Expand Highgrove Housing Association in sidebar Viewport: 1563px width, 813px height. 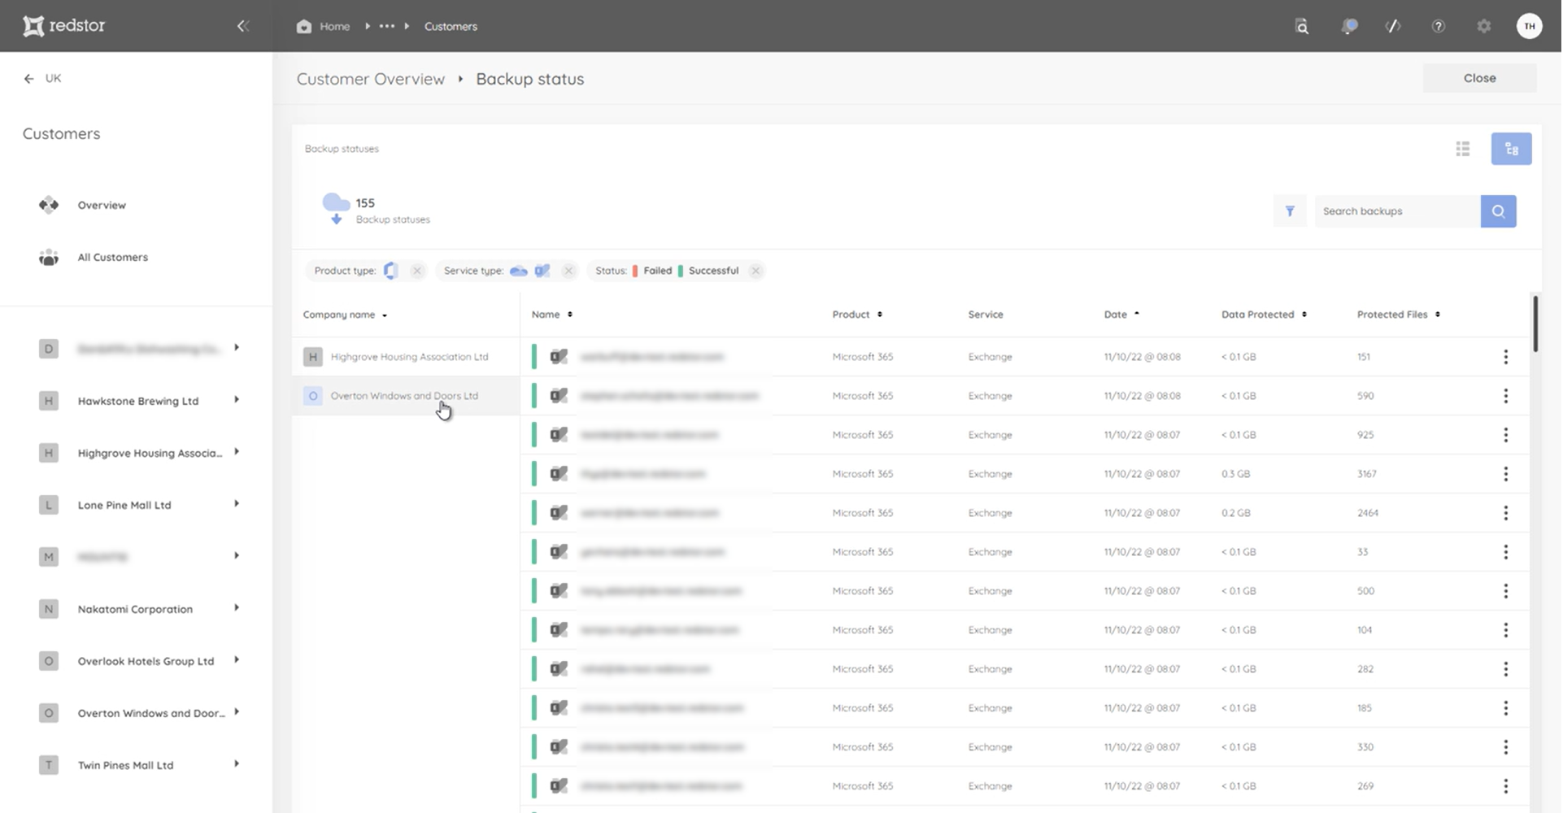coord(237,452)
